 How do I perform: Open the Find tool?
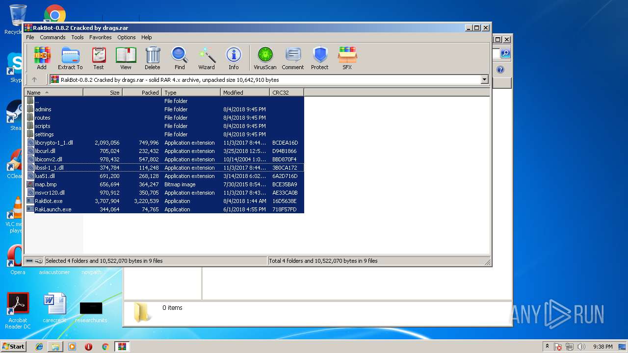point(180,58)
